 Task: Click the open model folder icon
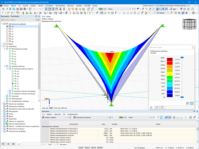[7, 9]
